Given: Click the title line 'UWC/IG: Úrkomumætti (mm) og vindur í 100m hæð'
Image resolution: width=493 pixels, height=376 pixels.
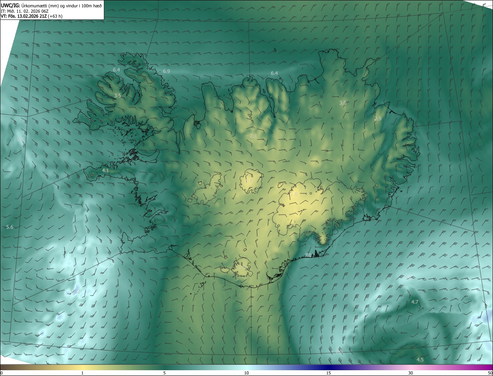Looking at the screenshot, I should point(51,5).
